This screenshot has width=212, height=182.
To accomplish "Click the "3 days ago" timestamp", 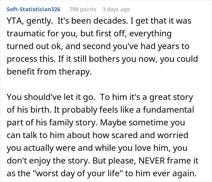I will pos(116,9).
